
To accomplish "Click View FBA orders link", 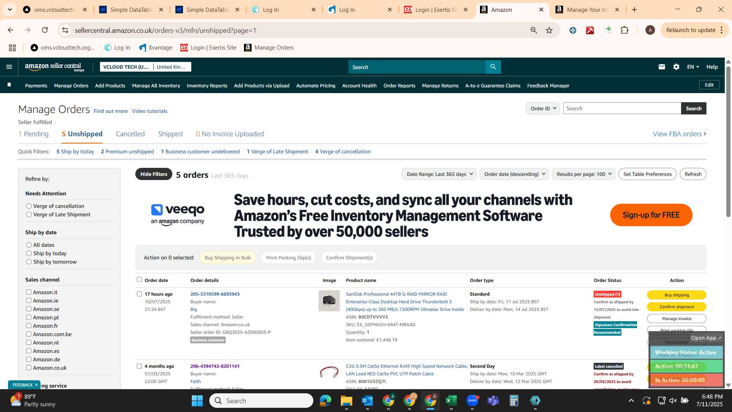I will [679, 134].
